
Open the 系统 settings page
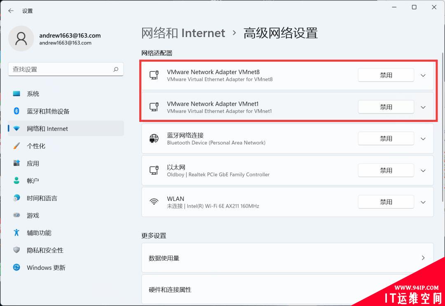point(66,93)
